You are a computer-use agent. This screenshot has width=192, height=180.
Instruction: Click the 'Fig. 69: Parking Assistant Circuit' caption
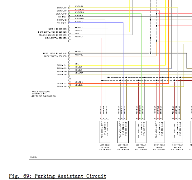(x=58, y=176)
